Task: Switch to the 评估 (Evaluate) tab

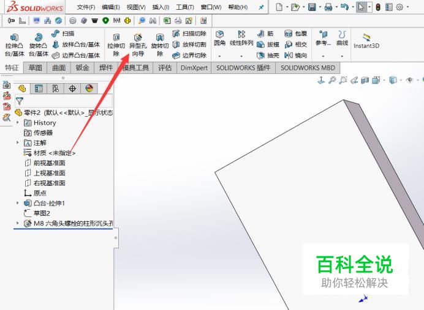Action: (165, 68)
